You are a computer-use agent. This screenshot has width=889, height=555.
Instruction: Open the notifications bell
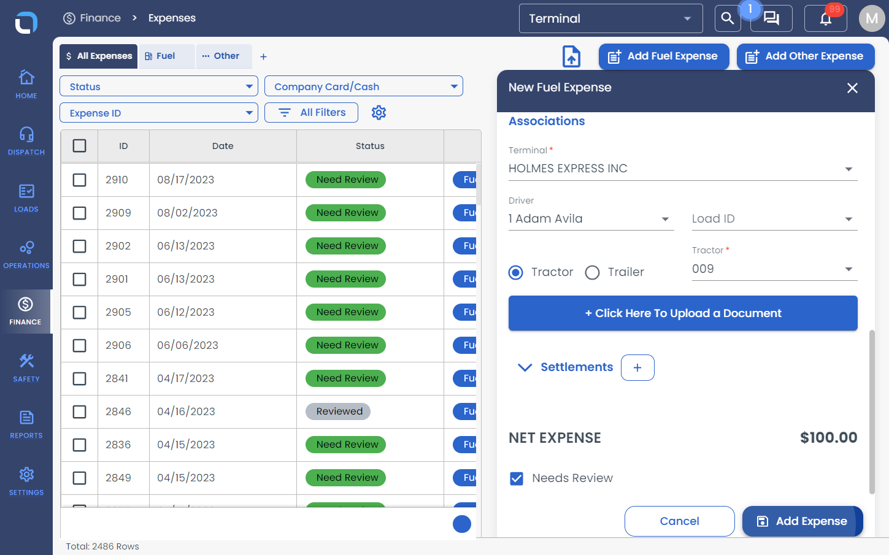click(826, 18)
